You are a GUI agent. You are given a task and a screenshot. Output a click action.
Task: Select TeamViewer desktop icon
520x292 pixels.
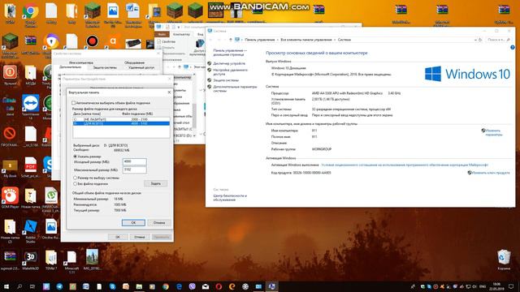point(31,106)
